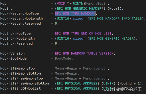The height and width of the screenshot is (94, 146).
Task: Click the HobEnd->Reserved identifier
Action: [x=17, y=44]
